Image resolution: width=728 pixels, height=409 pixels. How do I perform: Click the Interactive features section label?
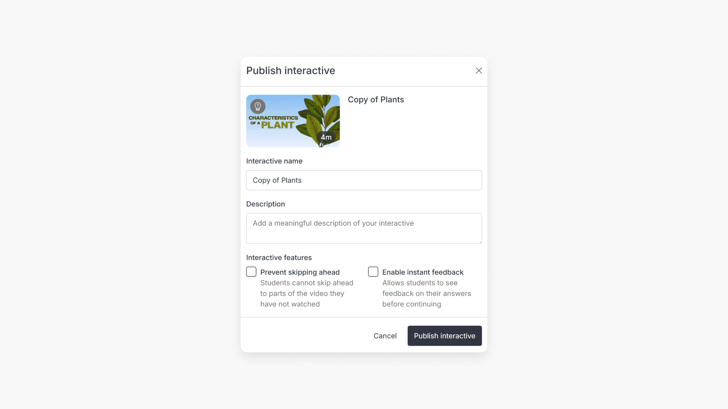click(279, 257)
